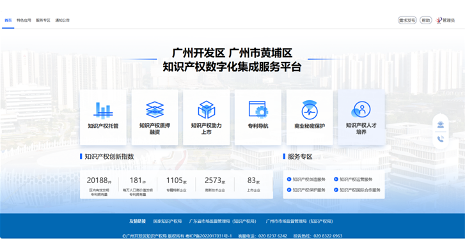Click the arrow bullet beside 知识产权保护服务
465x240 pixels.
click(x=289, y=190)
